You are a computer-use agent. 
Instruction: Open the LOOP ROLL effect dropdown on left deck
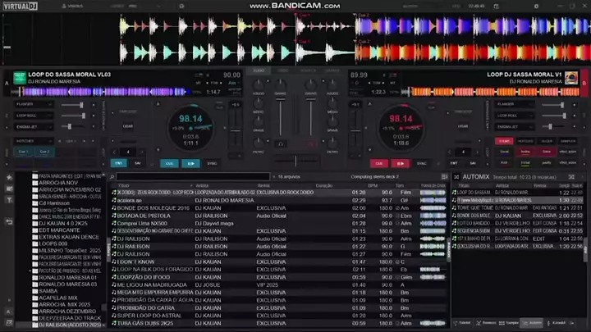pyautogui.click(x=33, y=116)
